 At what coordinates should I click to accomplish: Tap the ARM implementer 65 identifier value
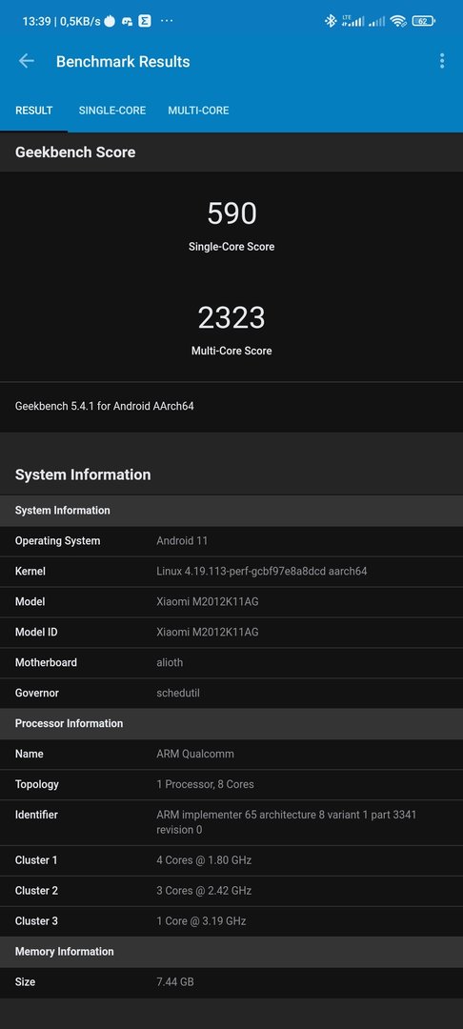tap(287, 822)
